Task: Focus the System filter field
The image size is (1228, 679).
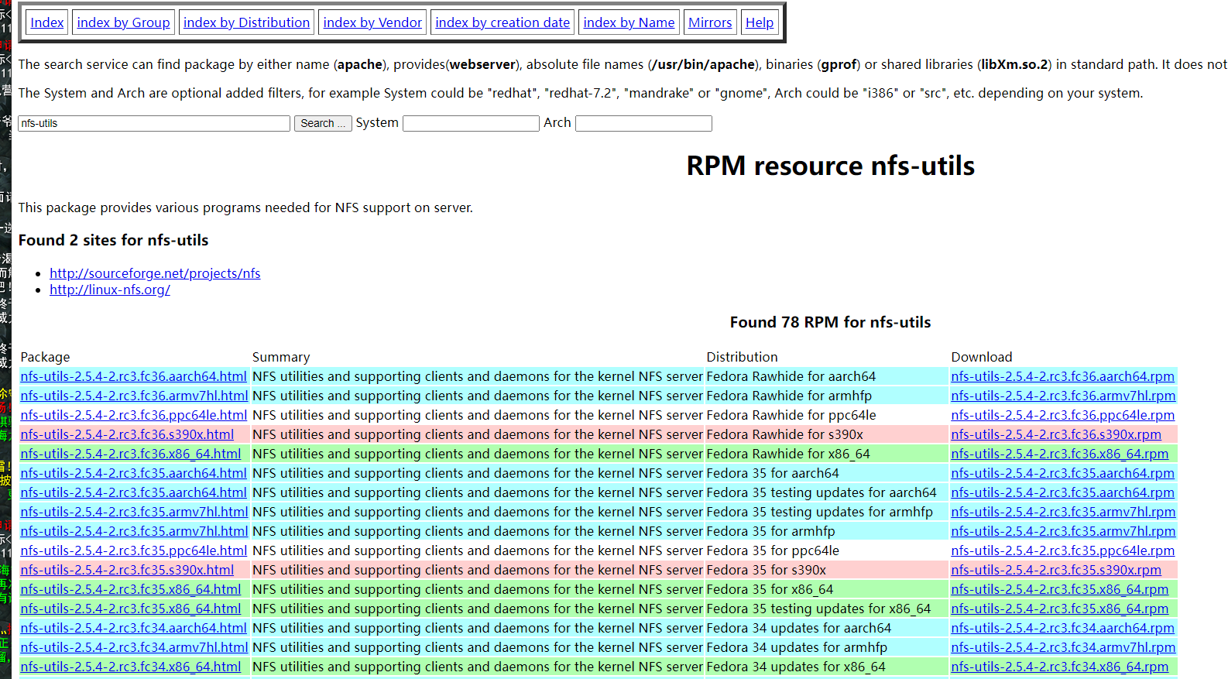Action: [x=471, y=123]
